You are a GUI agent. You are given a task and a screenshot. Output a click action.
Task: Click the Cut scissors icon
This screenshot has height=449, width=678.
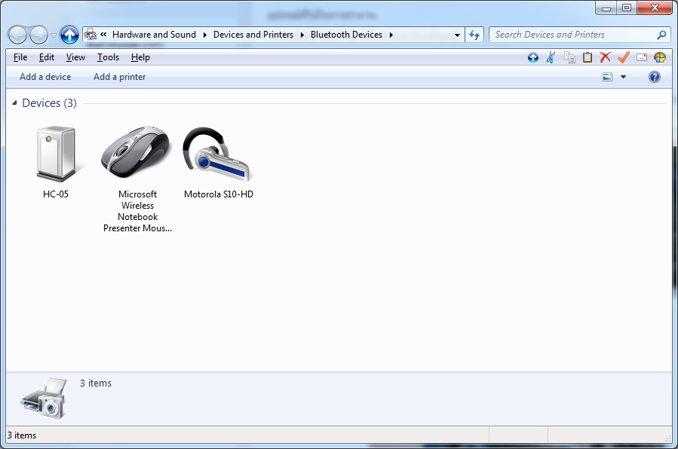[551, 57]
